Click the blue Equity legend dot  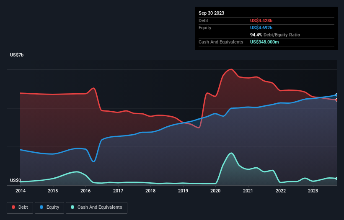[41, 207]
